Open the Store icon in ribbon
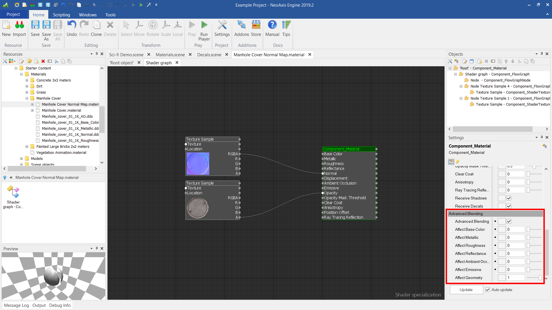552x310 pixels. 256,25
